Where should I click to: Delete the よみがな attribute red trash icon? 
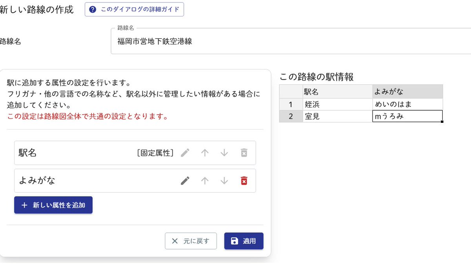click(x=244, y=180)
